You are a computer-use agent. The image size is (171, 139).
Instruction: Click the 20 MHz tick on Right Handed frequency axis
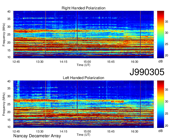click(x=9, y=43)
